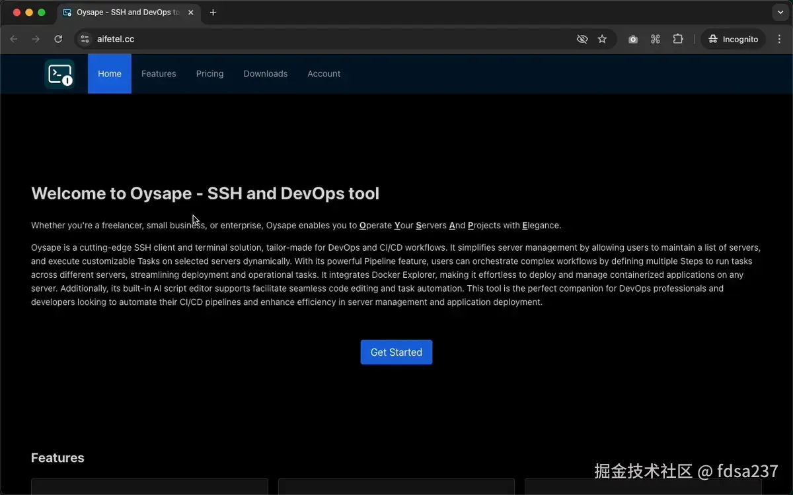Click the command-key extension icon
This screenshot has width=793, height=495.
[x=656, y=39]
